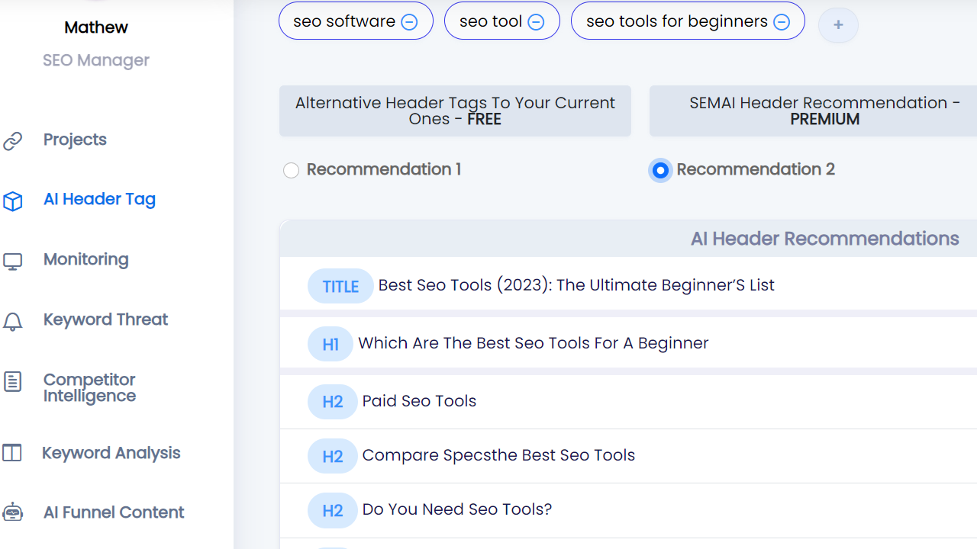Screen dimensions: 977x549
Task: Select the AI Header Tag cube icon
Action: point(13,201)
